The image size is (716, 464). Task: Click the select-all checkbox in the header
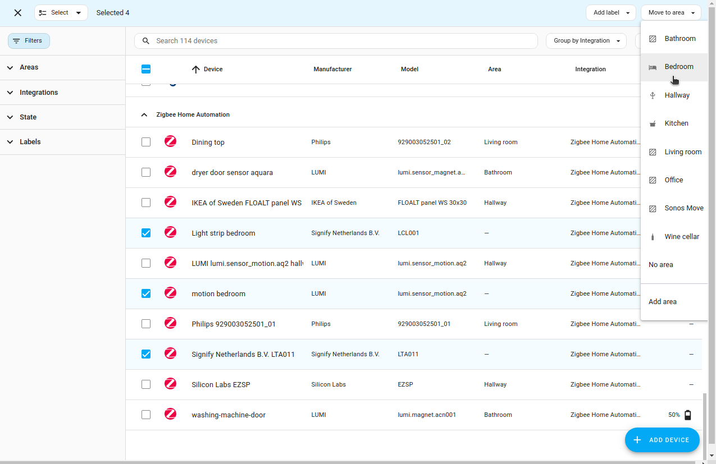tap(146, 69)
